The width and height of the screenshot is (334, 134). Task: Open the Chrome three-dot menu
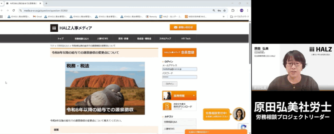248,10
